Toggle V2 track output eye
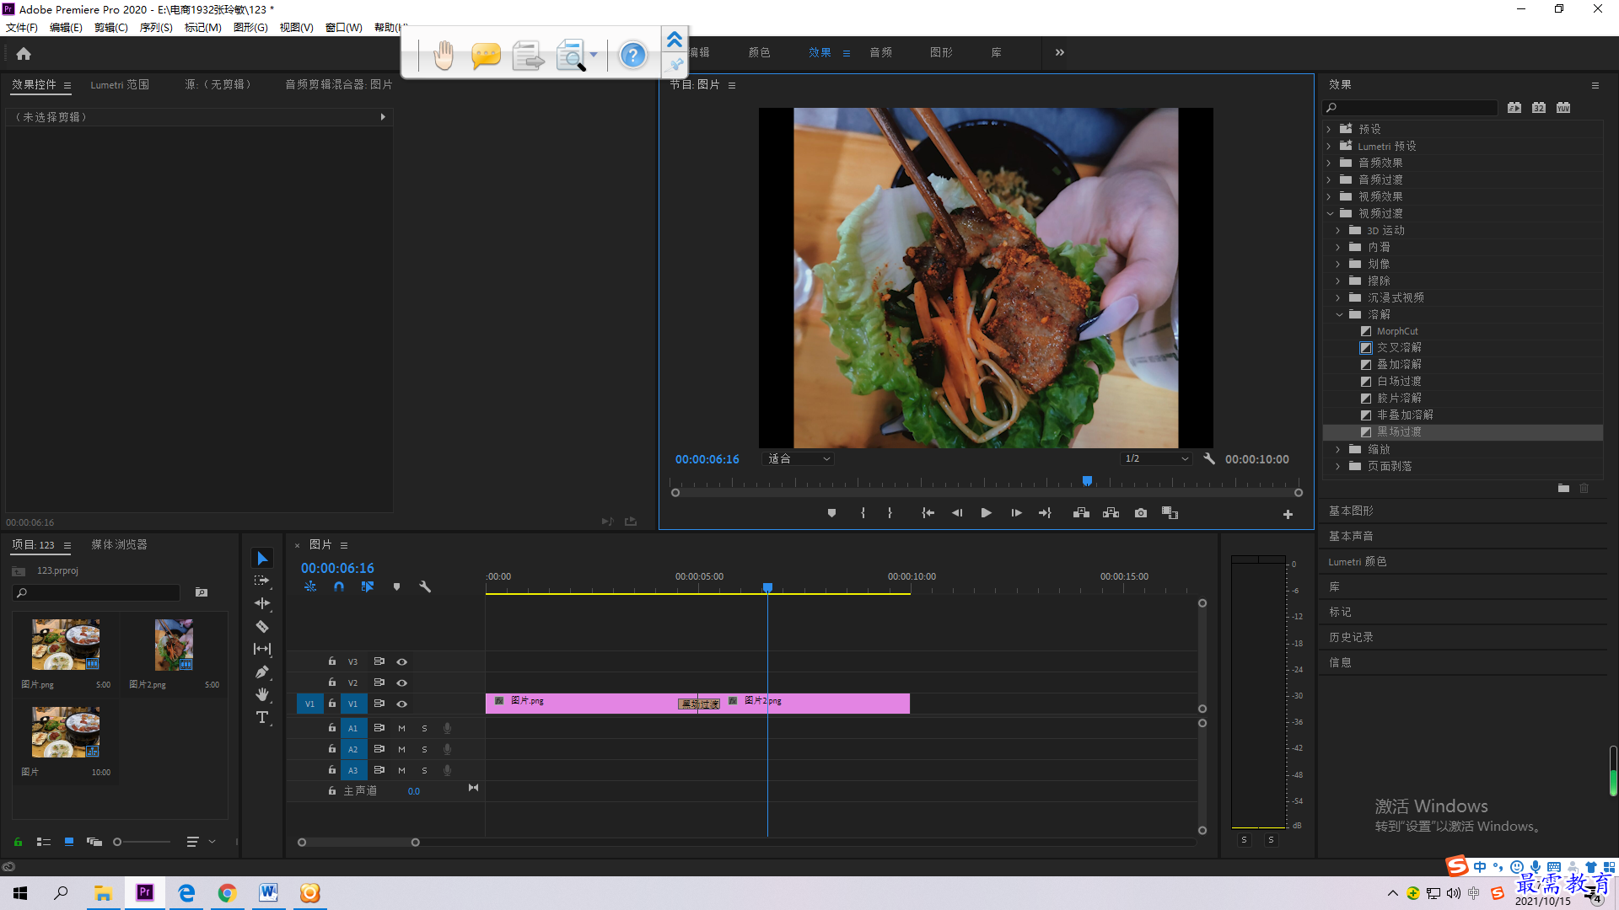Viewport: 1619px width, 910px height. coord(402,682)
